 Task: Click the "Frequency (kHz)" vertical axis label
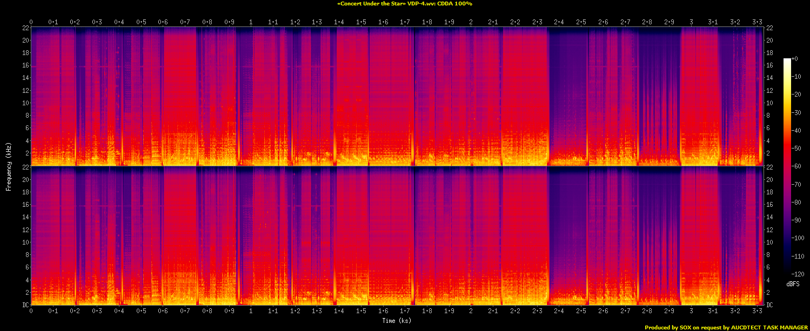click(9, 166)
